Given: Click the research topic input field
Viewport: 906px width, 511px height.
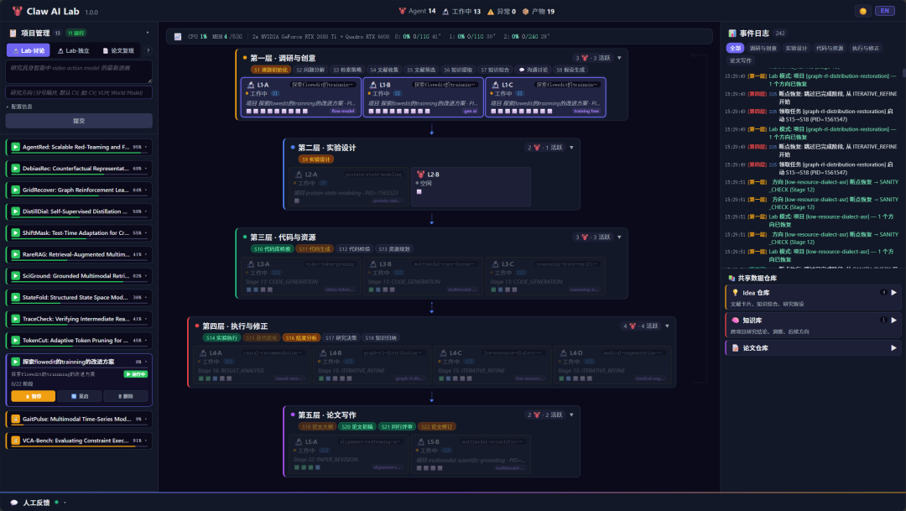Looking at the screenshot, I should [x=79, y=70].
